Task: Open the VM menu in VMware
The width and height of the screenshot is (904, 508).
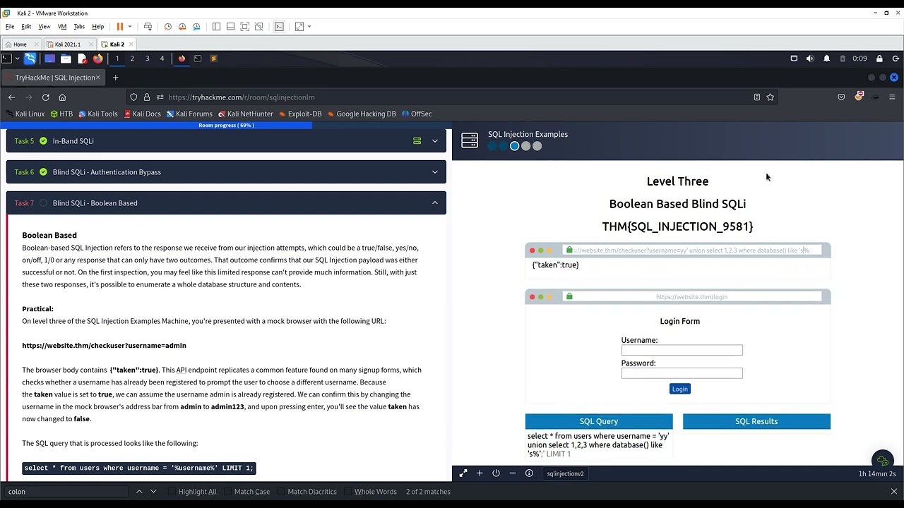Action: [62, 27]
